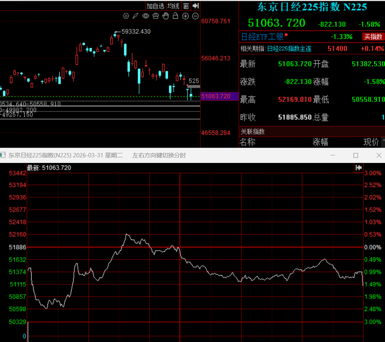Click the 买指数 button

pyautogui.click(x=373, y=37)
